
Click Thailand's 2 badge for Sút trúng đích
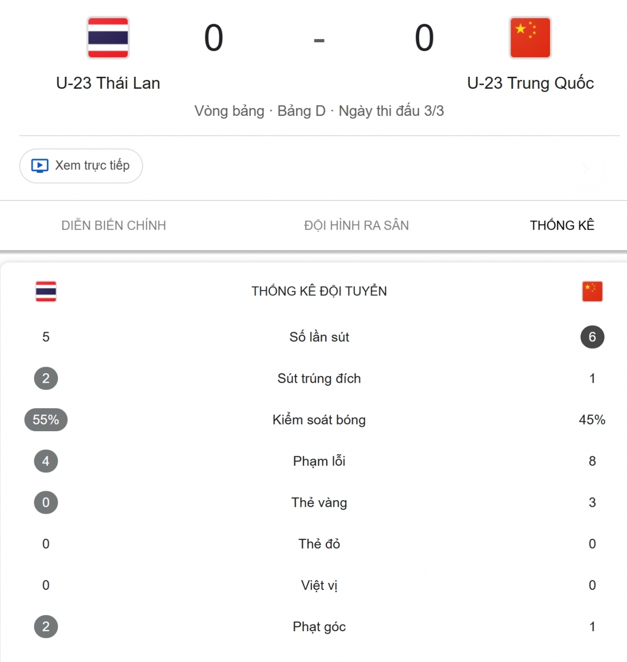click(46, 379)
